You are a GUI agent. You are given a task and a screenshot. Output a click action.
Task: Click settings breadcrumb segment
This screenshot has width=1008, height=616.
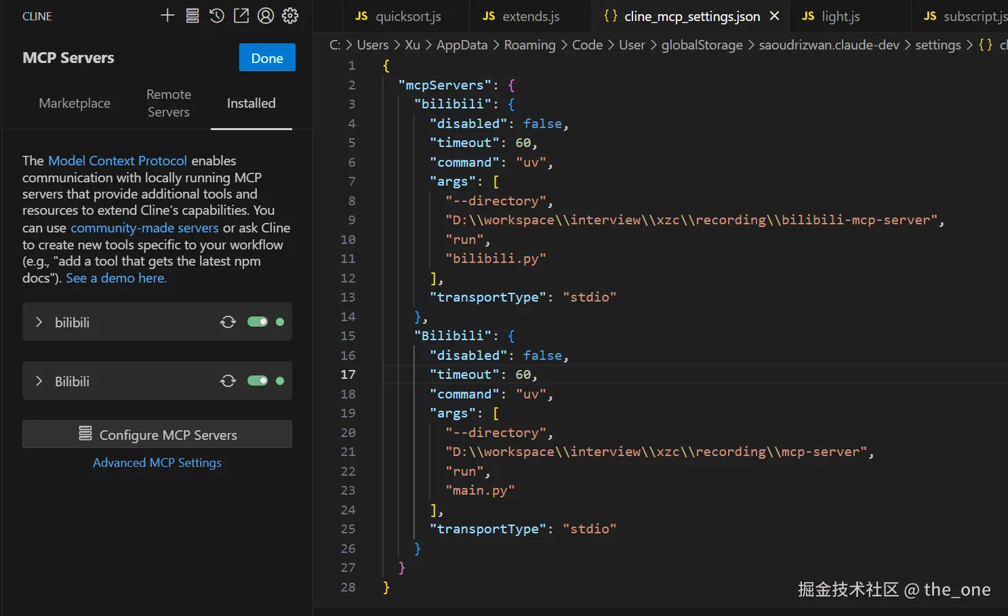click(938, 45)
